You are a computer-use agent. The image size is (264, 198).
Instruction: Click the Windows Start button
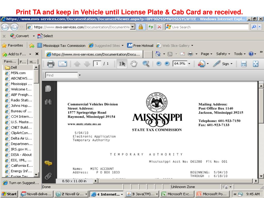point(10,194)
